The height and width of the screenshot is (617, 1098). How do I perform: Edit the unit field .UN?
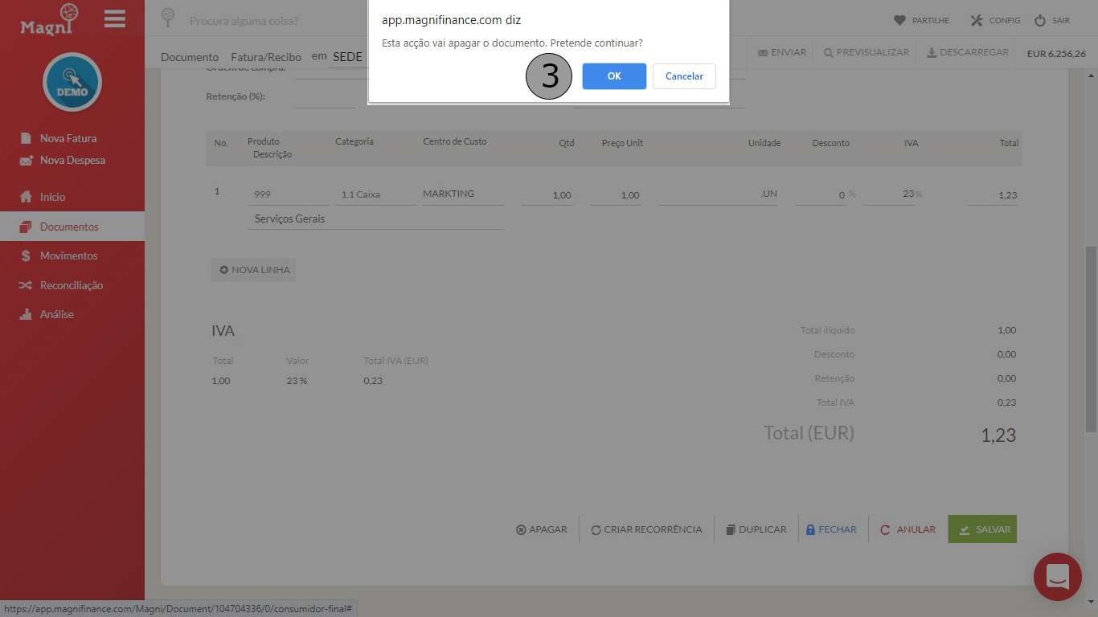pos(718,194)
